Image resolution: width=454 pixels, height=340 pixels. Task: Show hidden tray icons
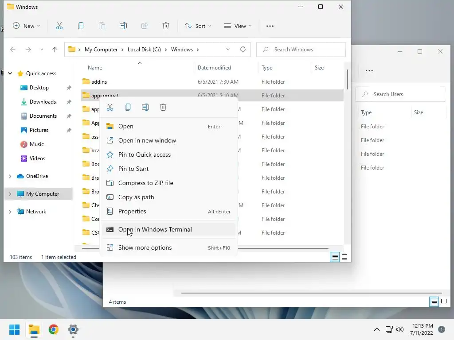tap(377, 329)
